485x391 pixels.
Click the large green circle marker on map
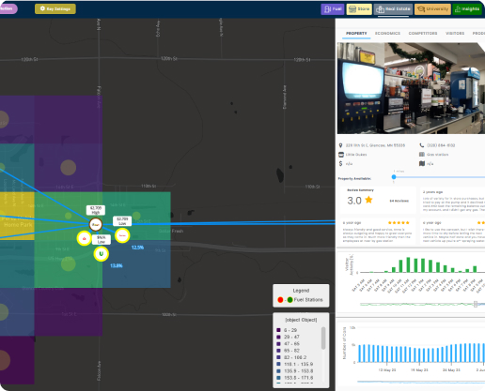[x=69, y=263]
